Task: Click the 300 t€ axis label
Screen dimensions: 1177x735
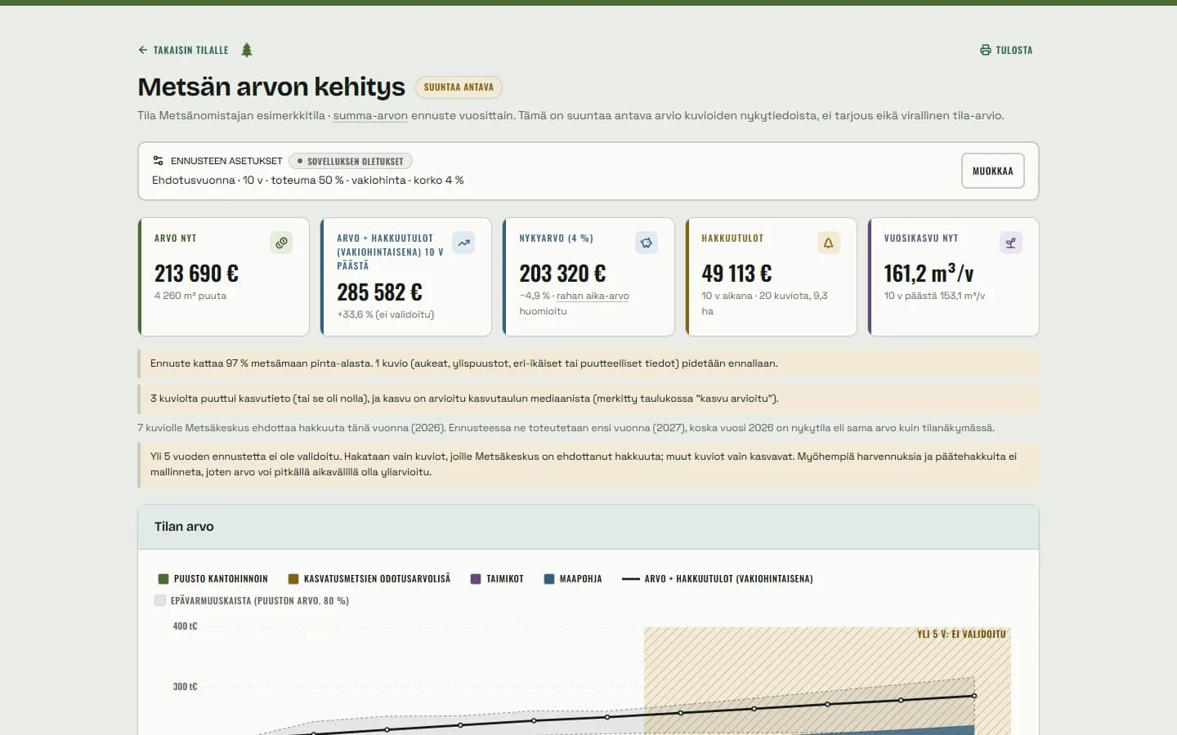Action: [185, 687]
